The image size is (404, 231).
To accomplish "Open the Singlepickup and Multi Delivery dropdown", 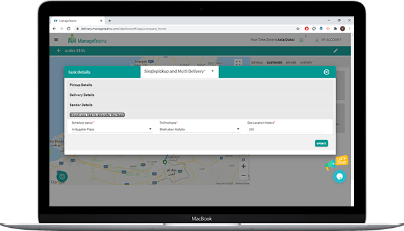I will [179, 71].
